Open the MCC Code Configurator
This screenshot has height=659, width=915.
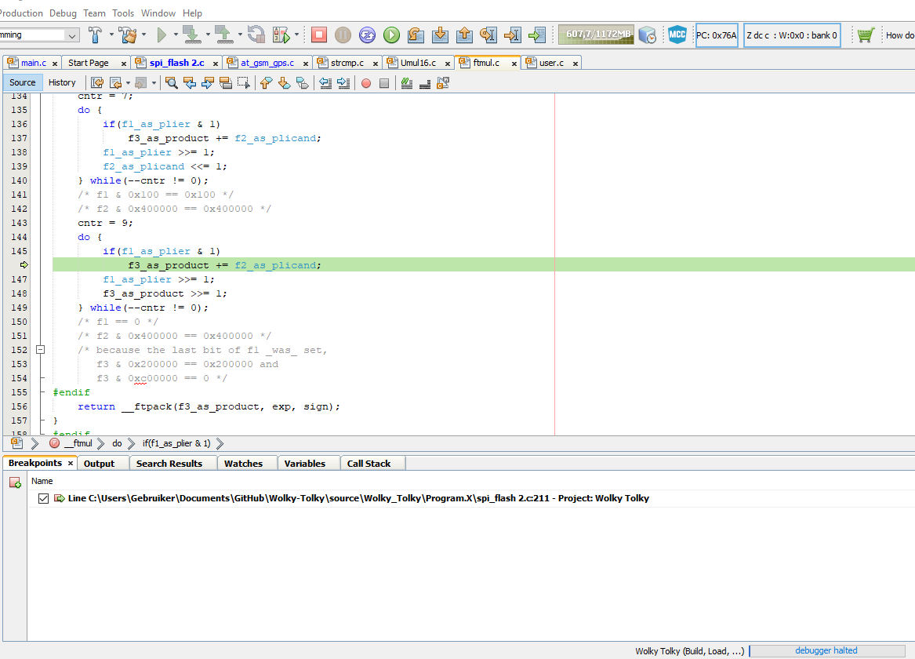(x=677, y=35)
